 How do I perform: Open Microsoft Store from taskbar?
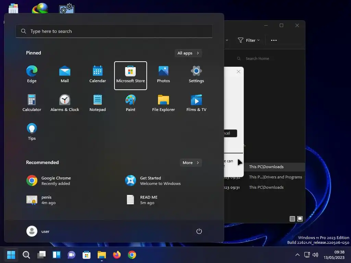86,255
